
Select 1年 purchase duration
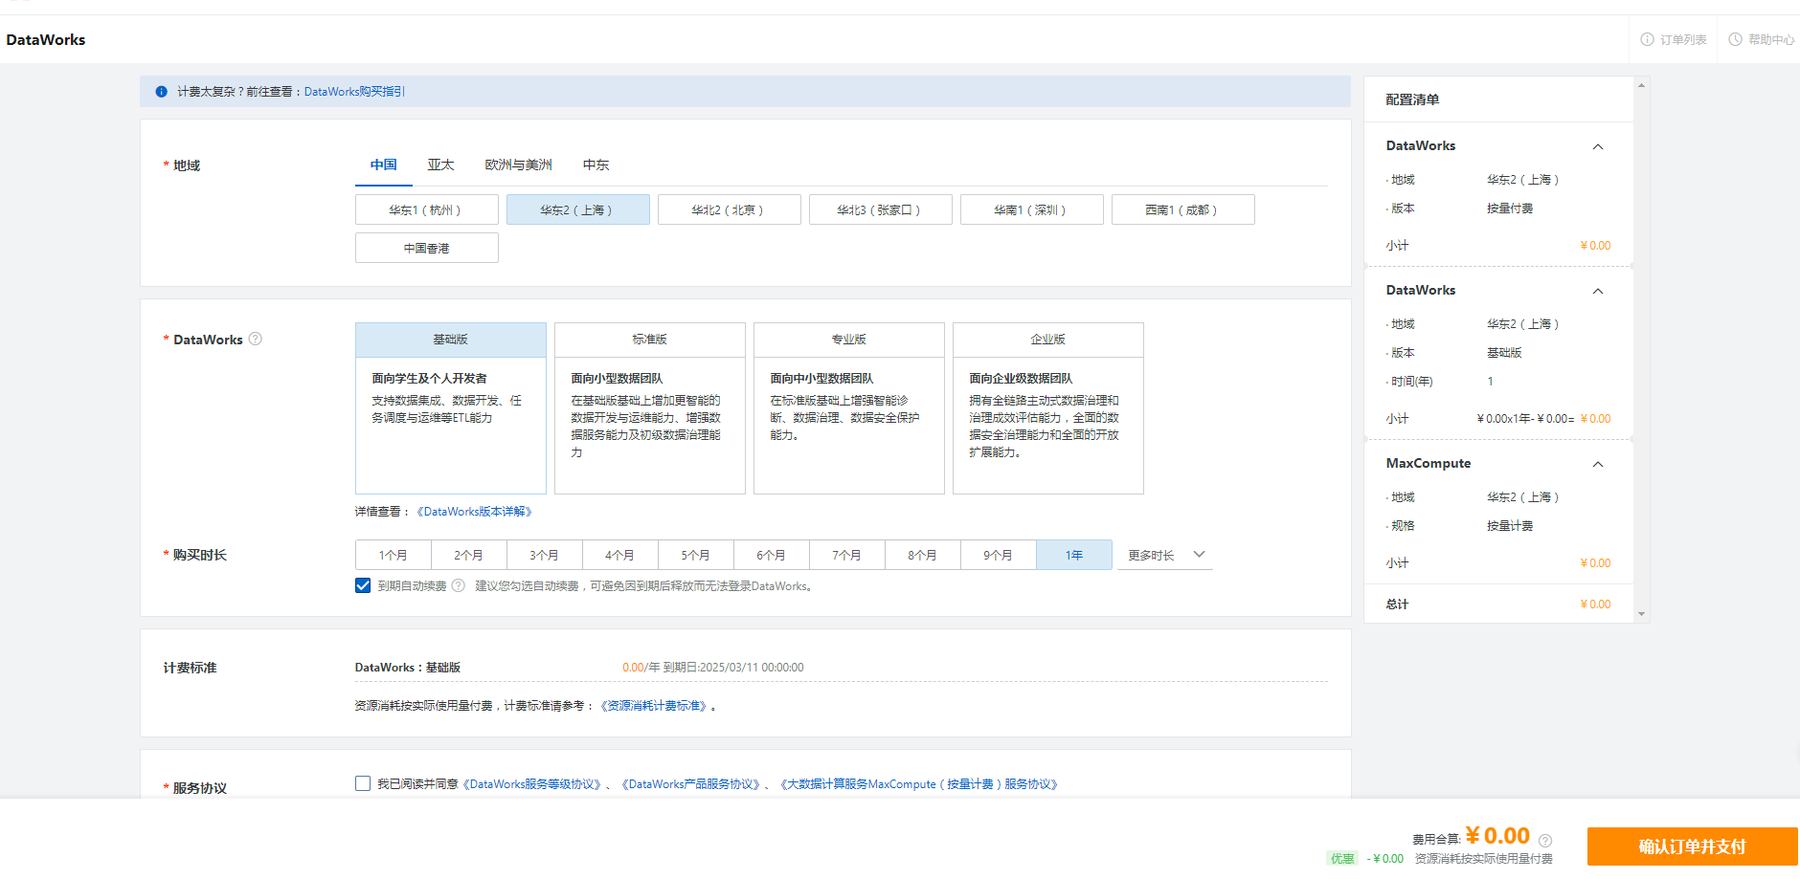[x=1074, y=555]
